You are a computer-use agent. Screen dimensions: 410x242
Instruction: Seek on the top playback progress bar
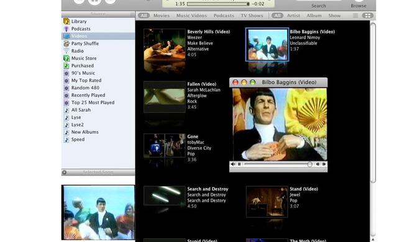[218, 4]
